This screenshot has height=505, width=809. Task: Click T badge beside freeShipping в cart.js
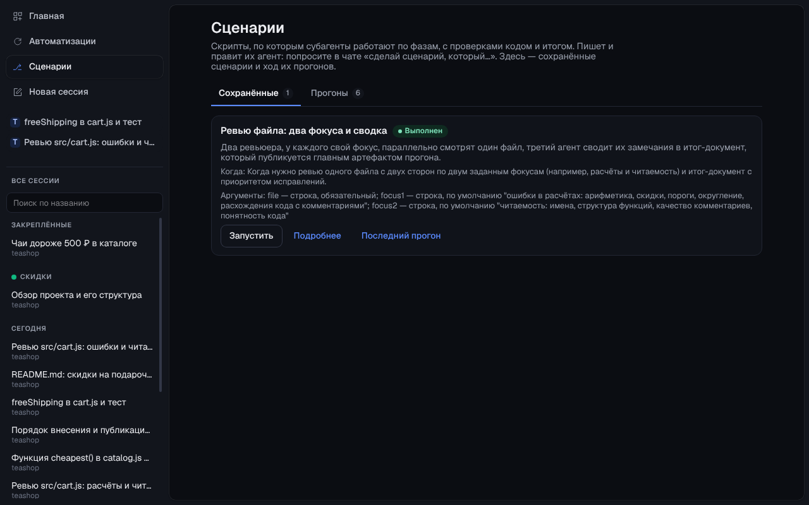[15, 122]
